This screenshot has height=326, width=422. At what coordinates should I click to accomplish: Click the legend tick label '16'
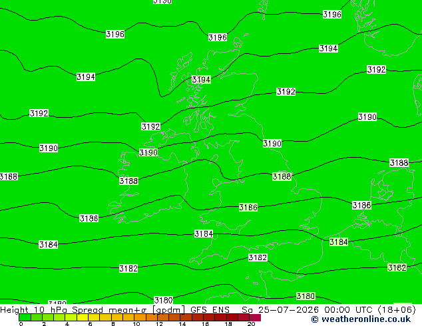click(205, 324)
